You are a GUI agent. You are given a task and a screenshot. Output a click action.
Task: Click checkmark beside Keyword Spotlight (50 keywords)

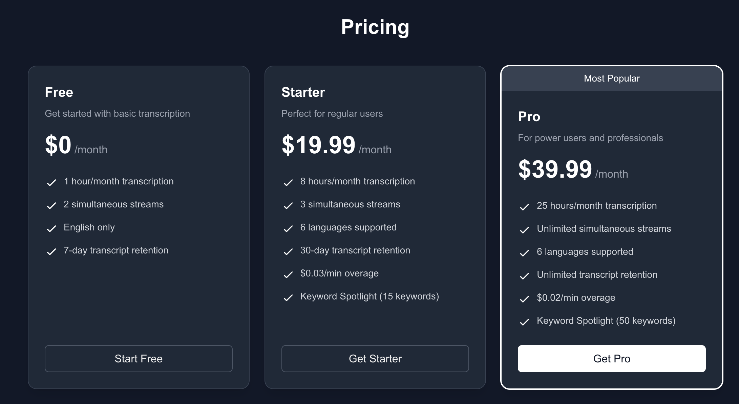[524, 322]
